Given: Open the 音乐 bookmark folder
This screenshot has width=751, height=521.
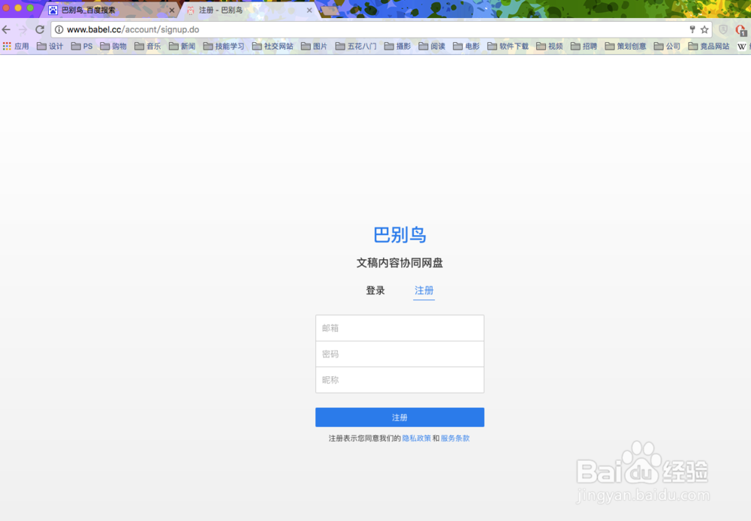Looking at the screenshot, I should click(x=147, y=46).
